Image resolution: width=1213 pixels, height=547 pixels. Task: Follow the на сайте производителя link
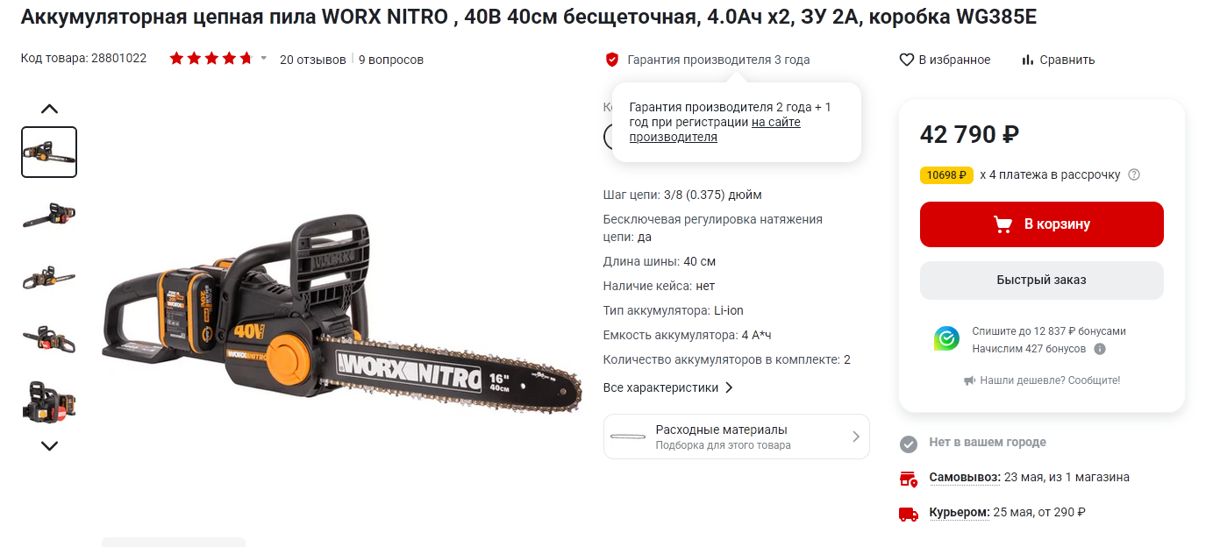(715, 130)
